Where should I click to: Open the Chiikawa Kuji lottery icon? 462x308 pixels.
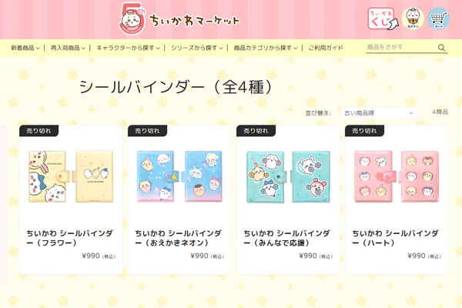coord(383,18)
